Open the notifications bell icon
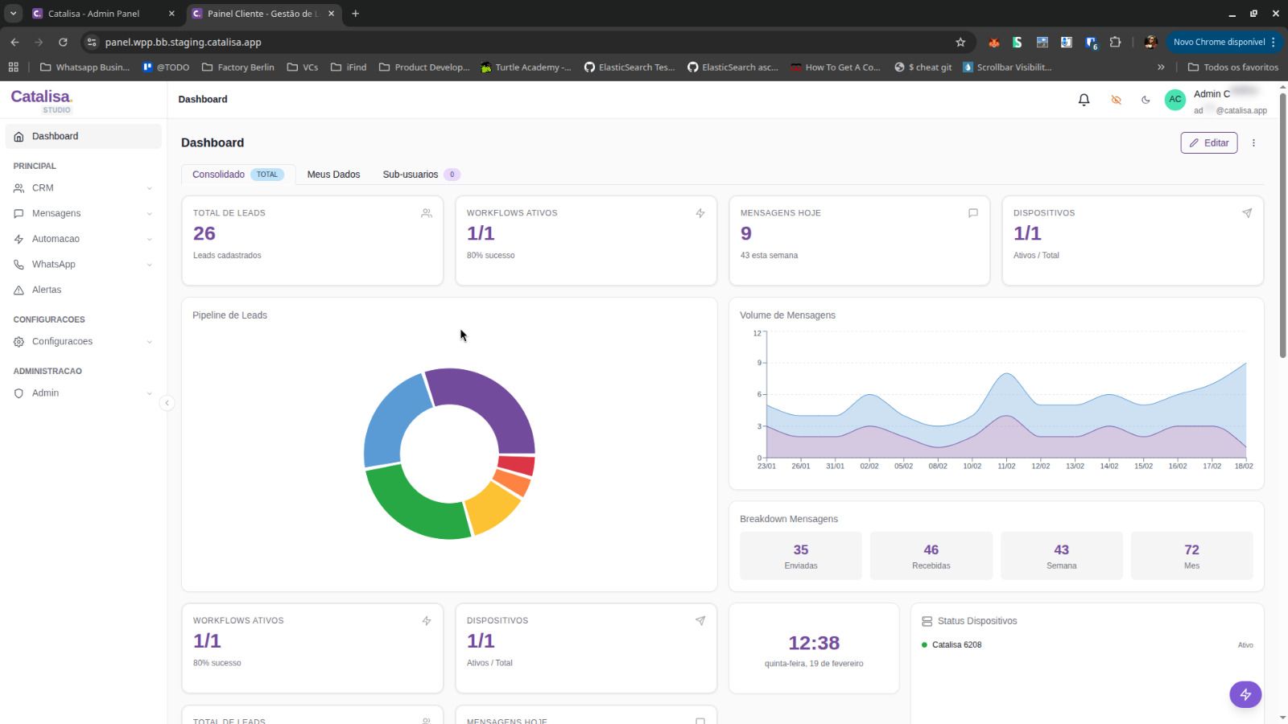Screen dimensions: 1288x724 tap(1083, 99)
